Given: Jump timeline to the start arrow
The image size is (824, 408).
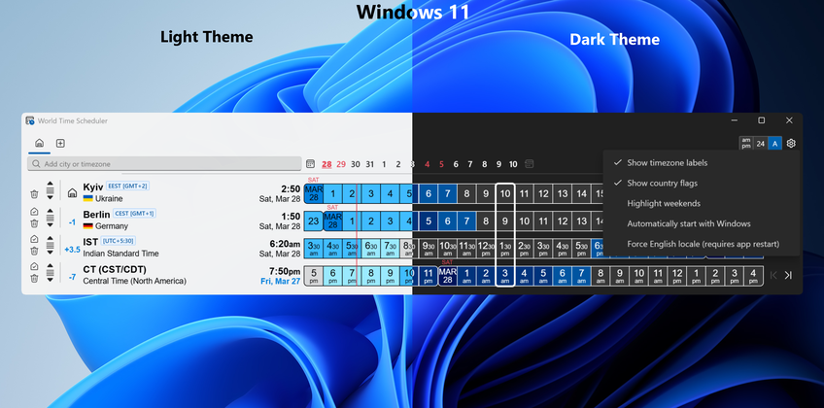Looking at the screenshot, I should coord(773,275).
